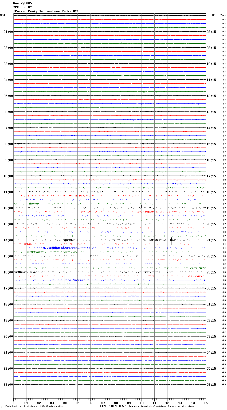The image size is (227, 410).
Task: Click the 22:15 UTC time label
Action: [x=211, y=256]
